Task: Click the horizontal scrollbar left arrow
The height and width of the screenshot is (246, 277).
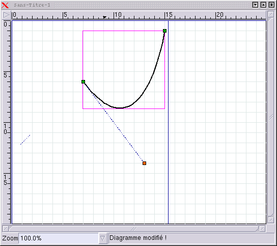Action: (x=6, y=229)
